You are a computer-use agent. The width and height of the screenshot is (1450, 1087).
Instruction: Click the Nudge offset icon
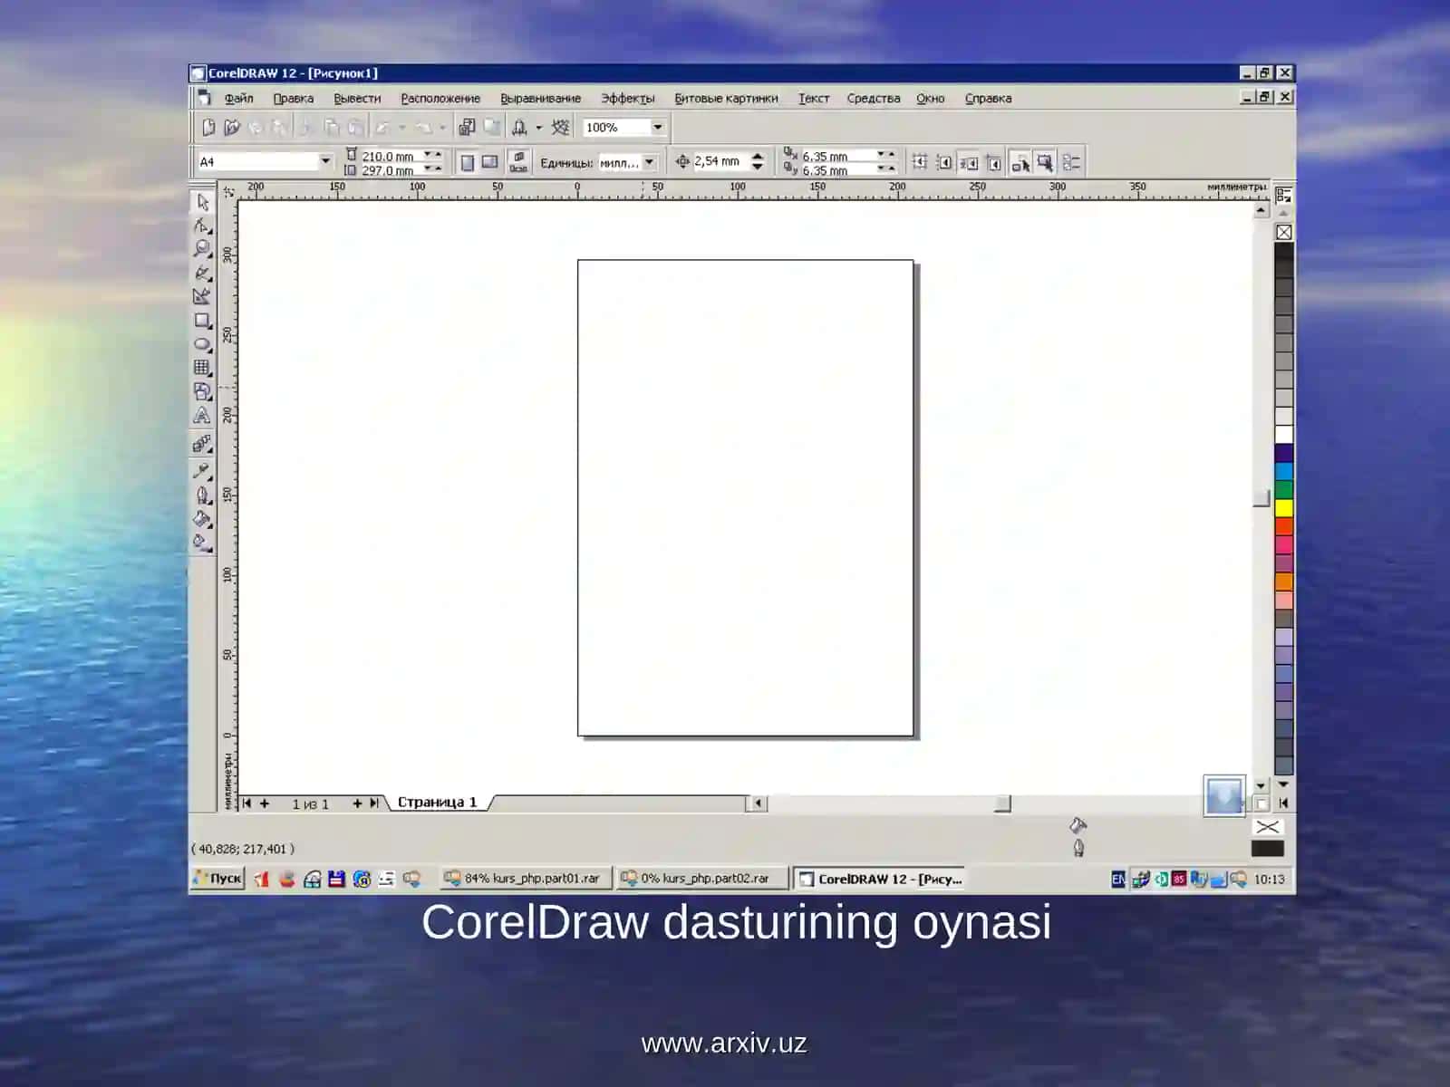pos(682,161)
